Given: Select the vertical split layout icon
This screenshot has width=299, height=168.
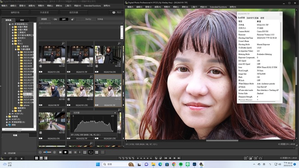Looking at the screenshot, I should pos(46,158).
